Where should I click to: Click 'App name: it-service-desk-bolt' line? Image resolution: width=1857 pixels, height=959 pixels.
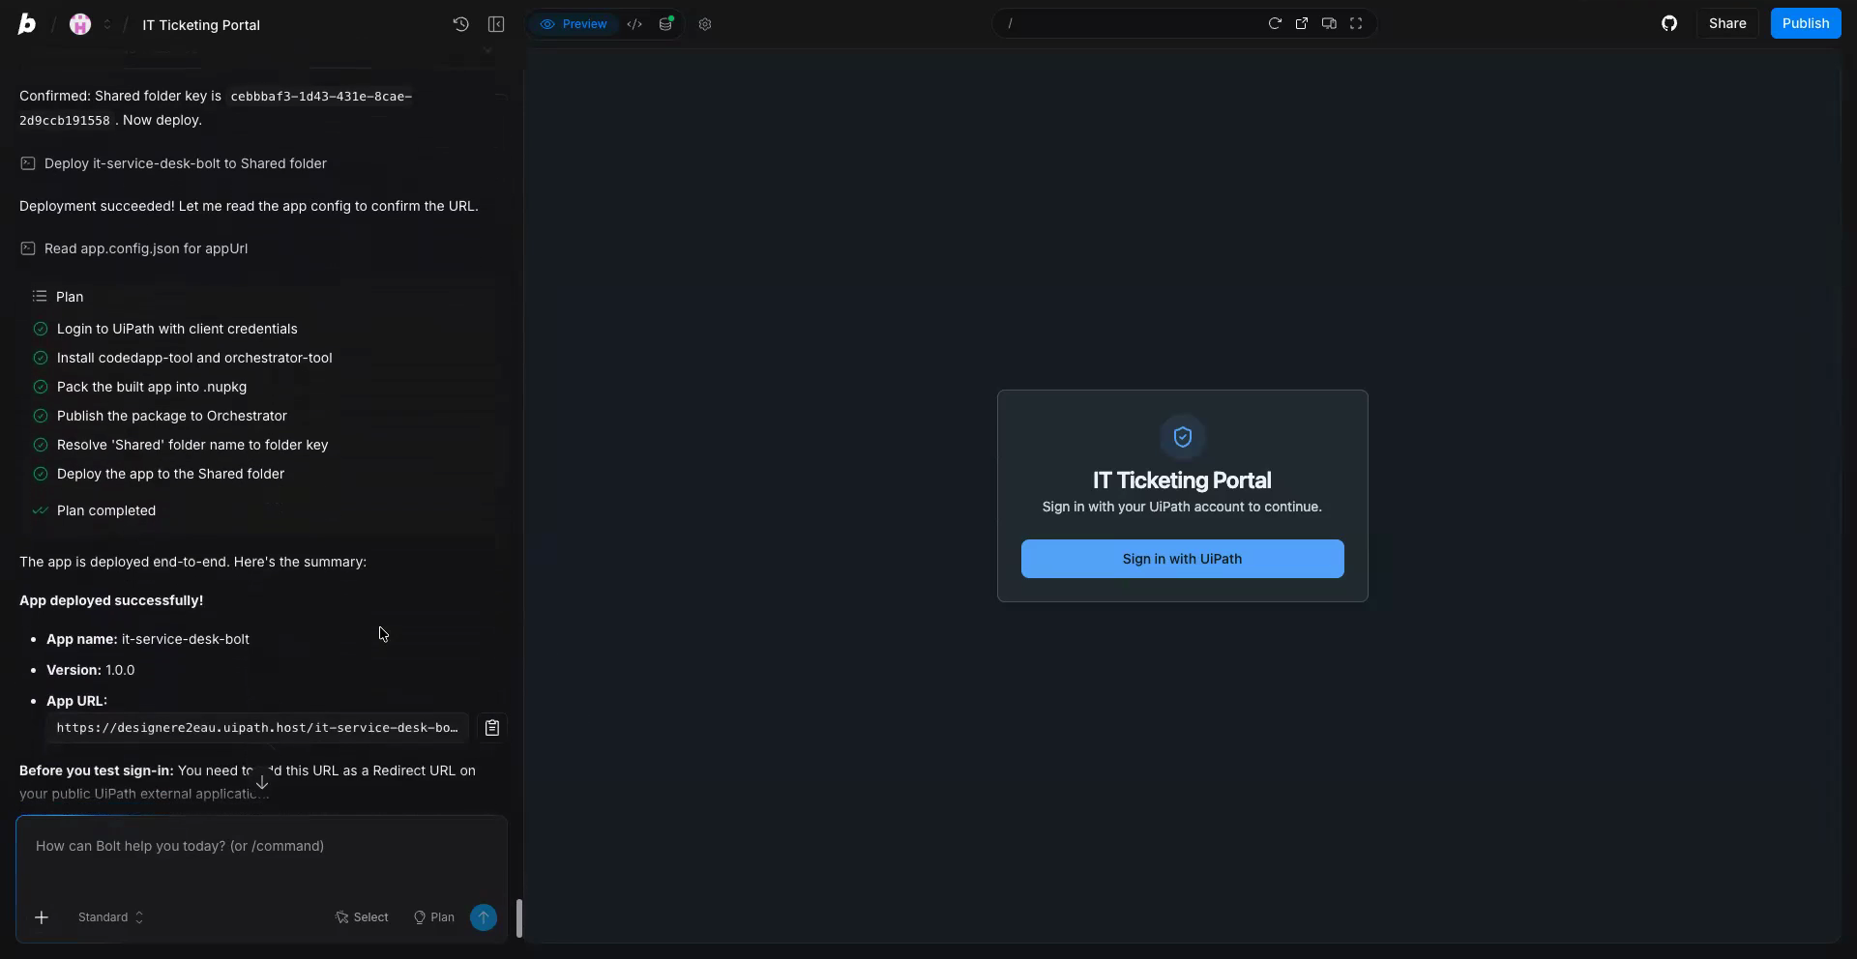[x=148, y=639]
